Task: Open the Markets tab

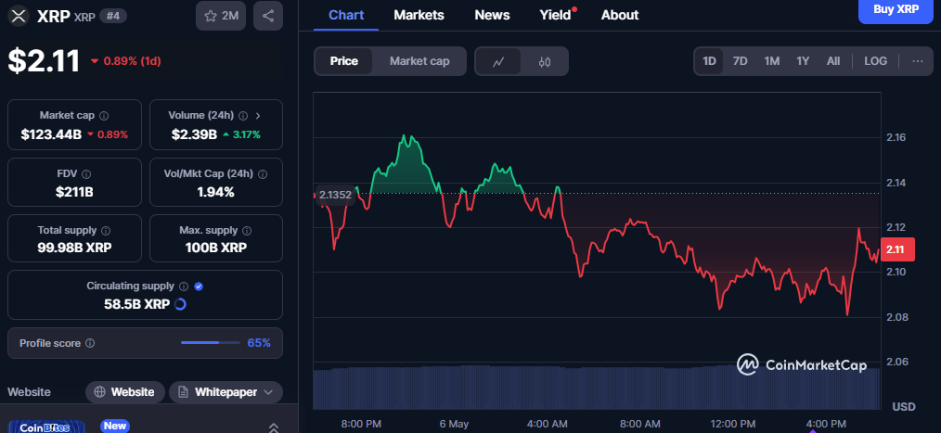Action: click(x=419, y=15)
